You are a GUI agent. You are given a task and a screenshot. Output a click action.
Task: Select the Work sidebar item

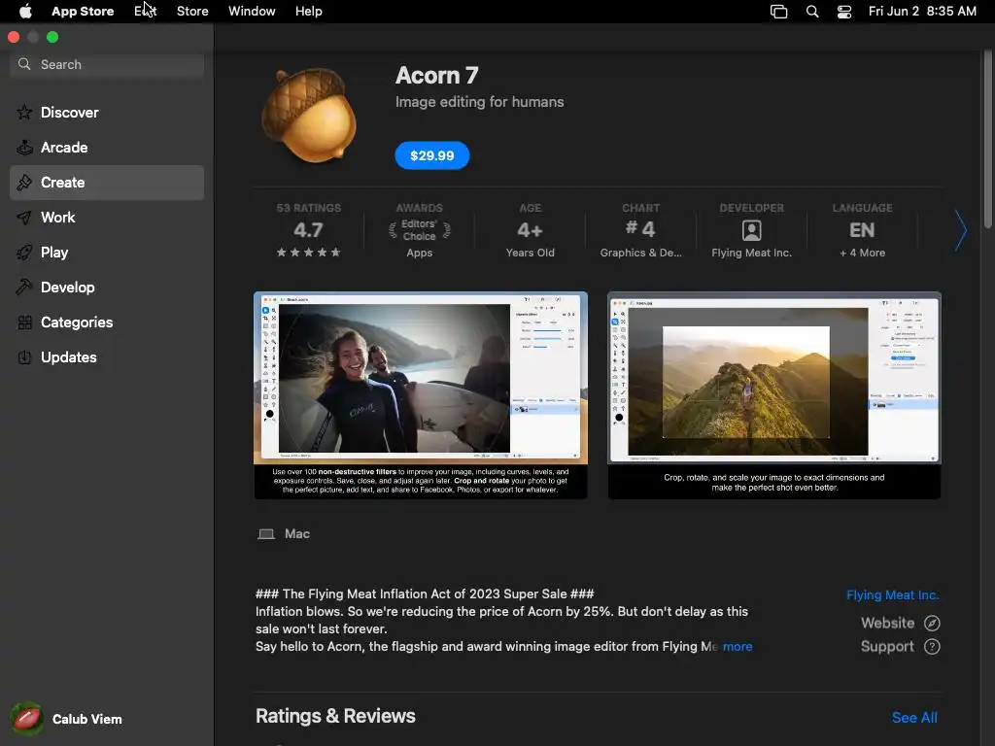107,218
